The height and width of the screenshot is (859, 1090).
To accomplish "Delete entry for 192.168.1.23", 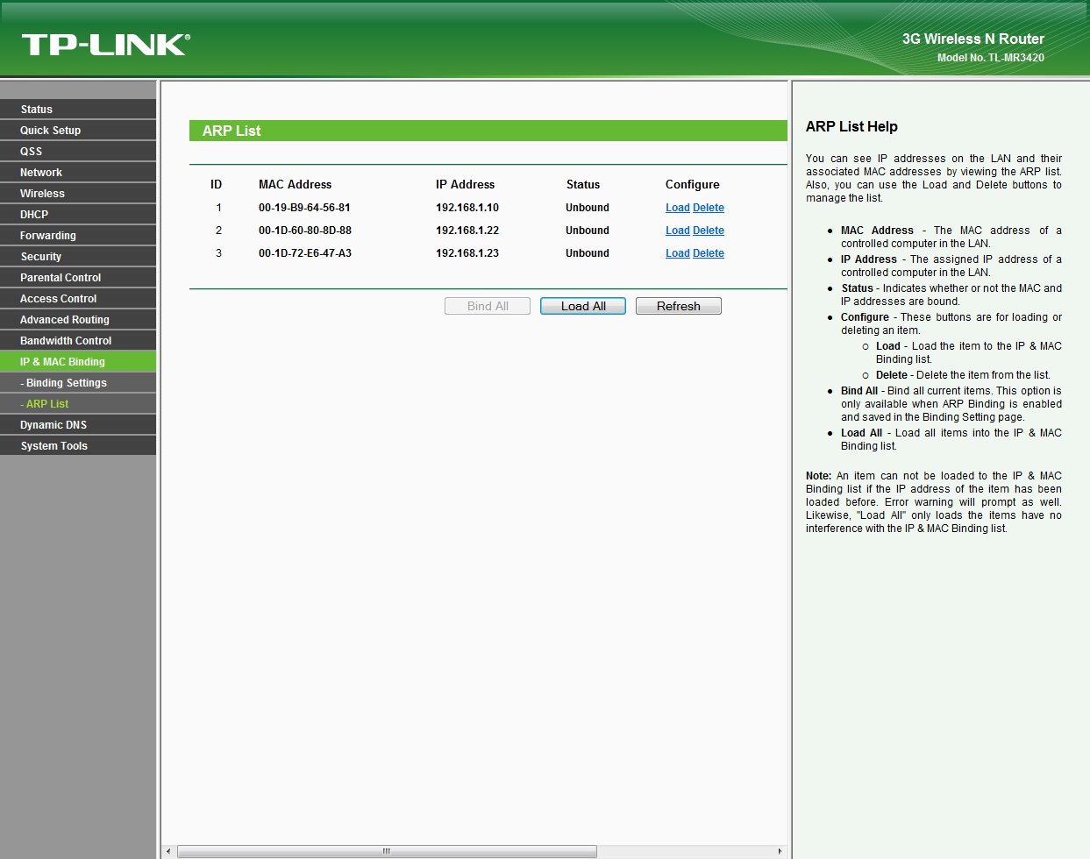I will (709, 253).
